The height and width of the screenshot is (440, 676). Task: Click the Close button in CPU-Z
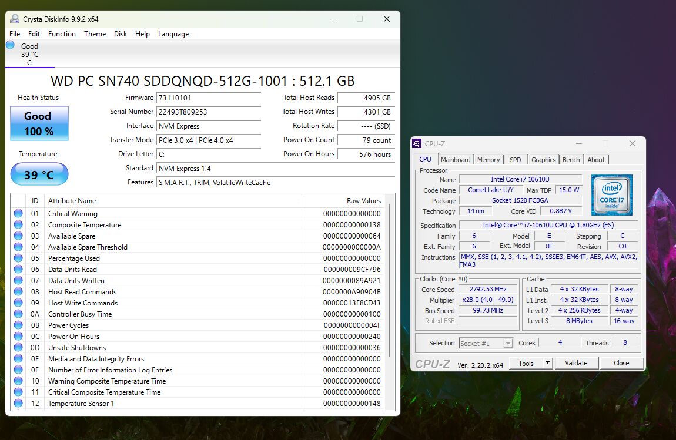pos(621,363)
